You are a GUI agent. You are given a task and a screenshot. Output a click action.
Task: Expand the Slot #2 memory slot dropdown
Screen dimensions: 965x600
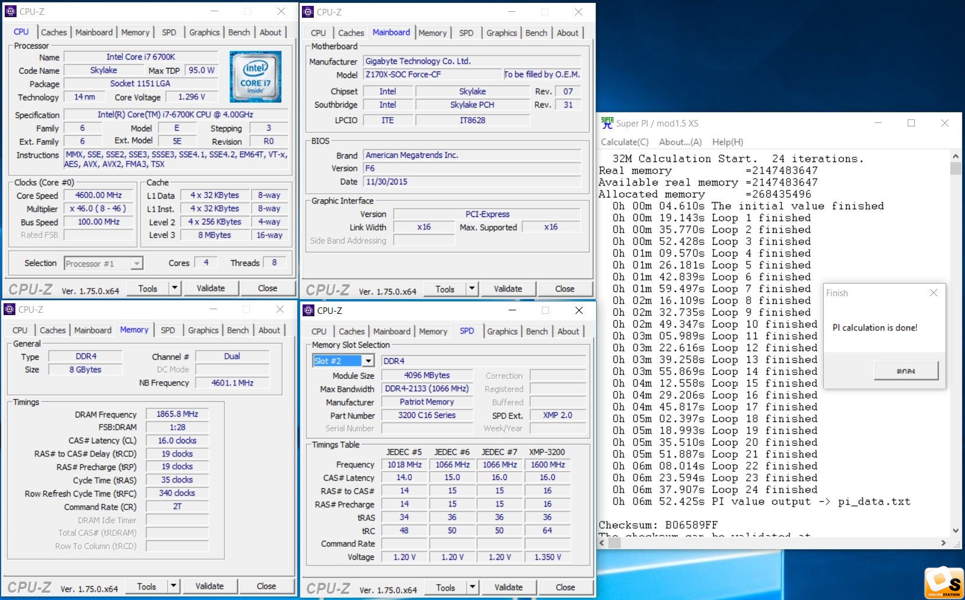click(368, 361)
